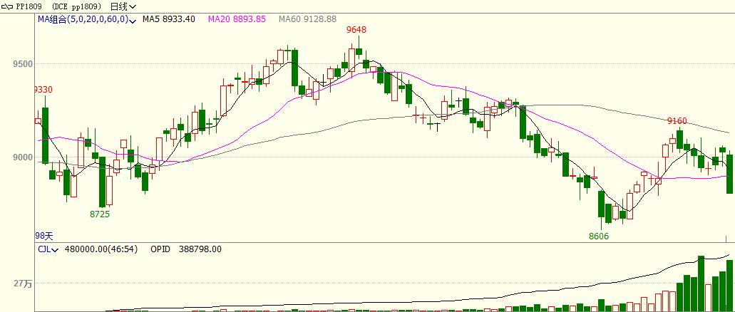The height and width of the screenshot is (312, 735).
Task: Click the 8606 low price label
Action: click(599, 236)
